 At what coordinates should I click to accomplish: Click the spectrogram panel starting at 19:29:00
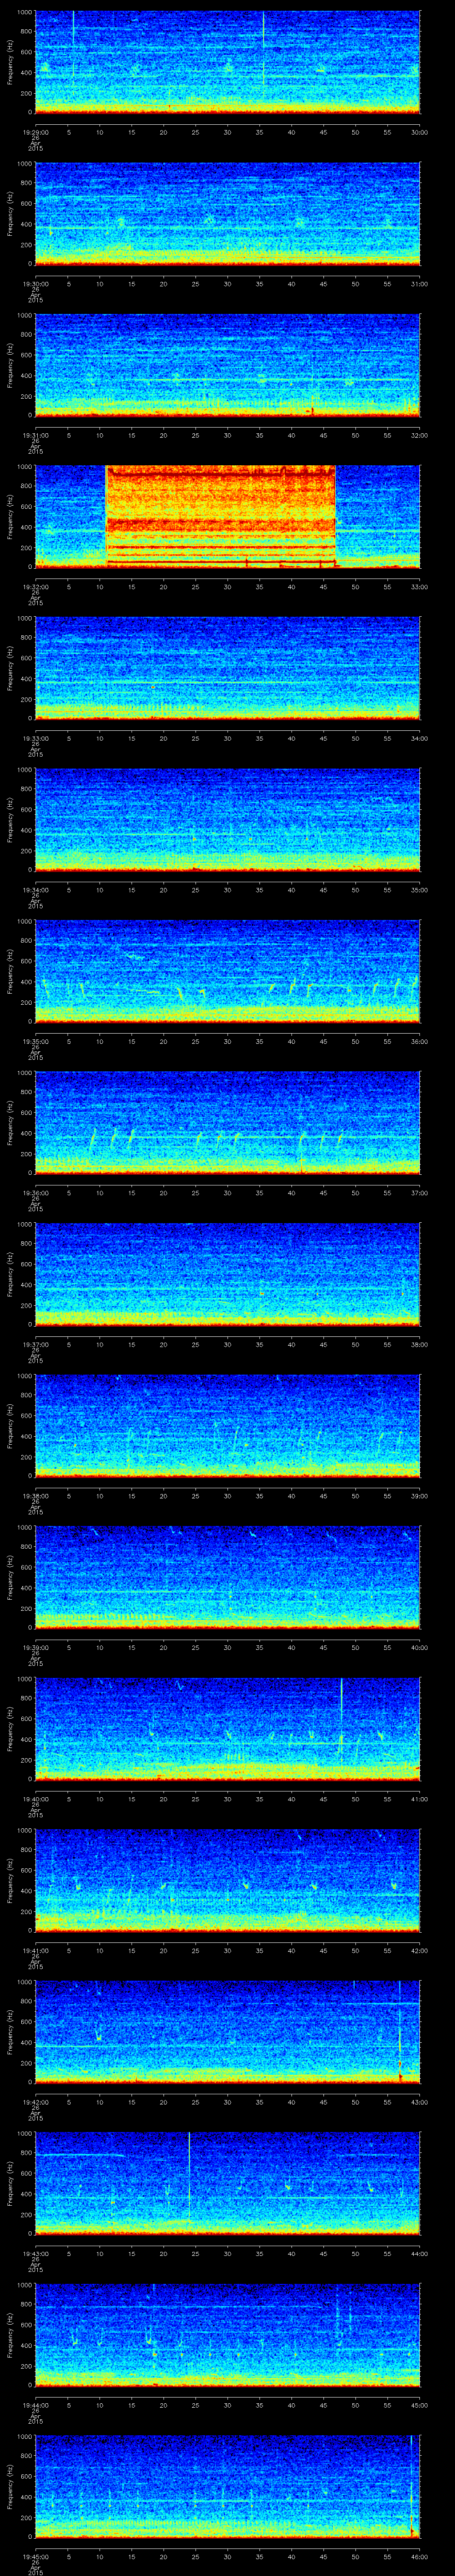click(x=227, y=62)
